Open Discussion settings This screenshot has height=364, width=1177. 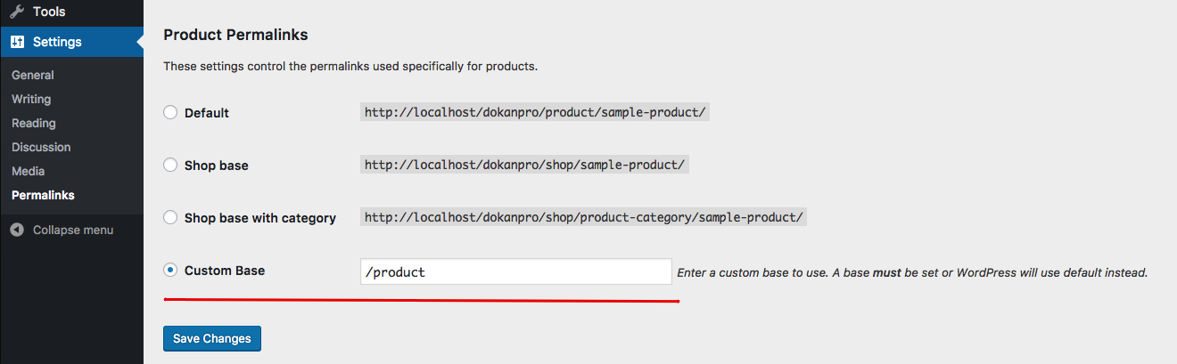pyautogui.click(x=41, y=148)
